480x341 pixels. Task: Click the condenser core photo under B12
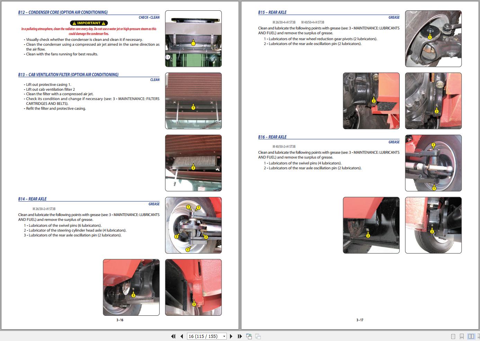coord(193,38)
